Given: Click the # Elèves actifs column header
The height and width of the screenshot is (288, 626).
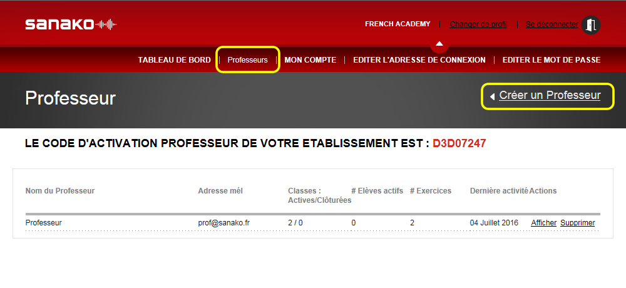Looking at the screenshot, I should click(377, 191).
